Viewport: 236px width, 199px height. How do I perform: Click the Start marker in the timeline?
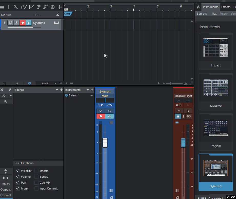point(68,14)
